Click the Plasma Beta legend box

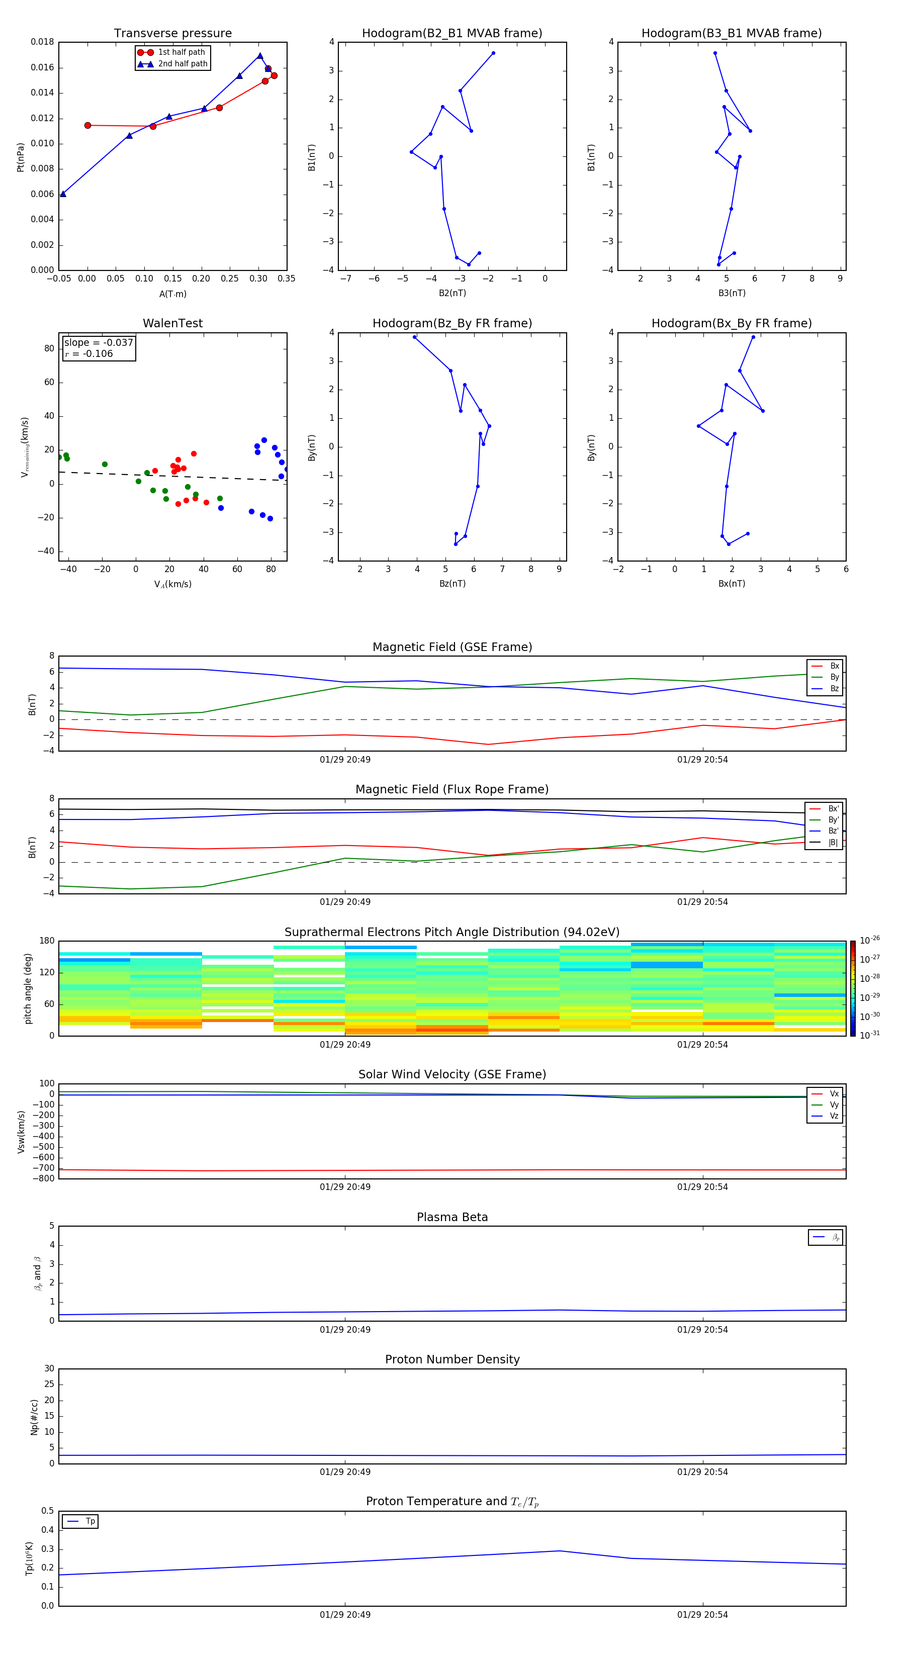click(825, 1237)
